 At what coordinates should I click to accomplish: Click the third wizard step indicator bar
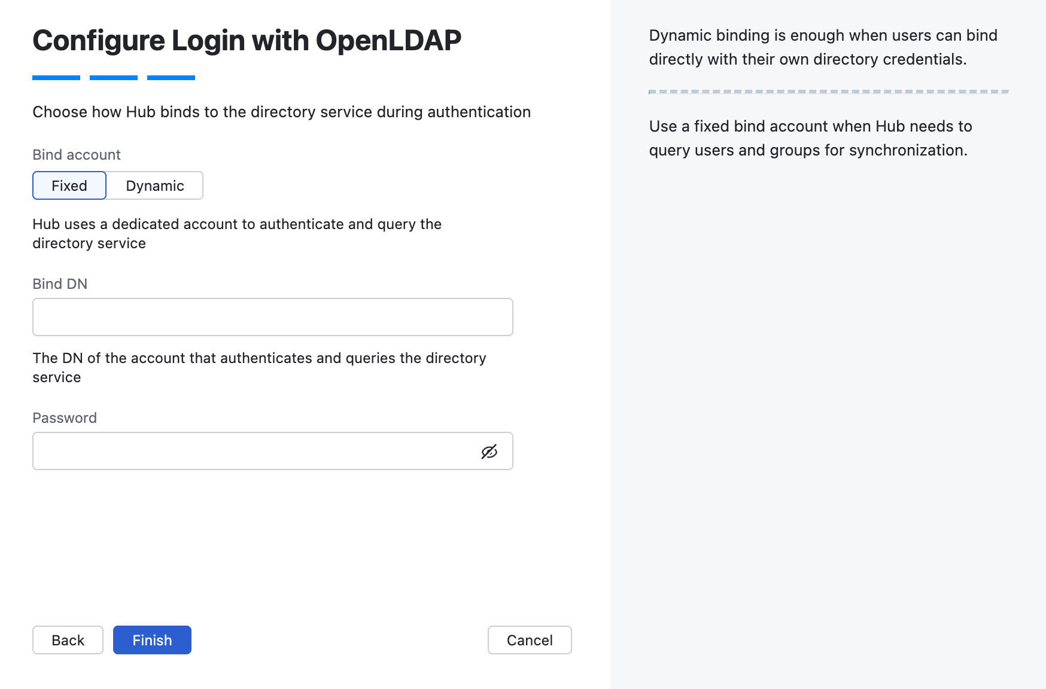(x=171, y=78)
